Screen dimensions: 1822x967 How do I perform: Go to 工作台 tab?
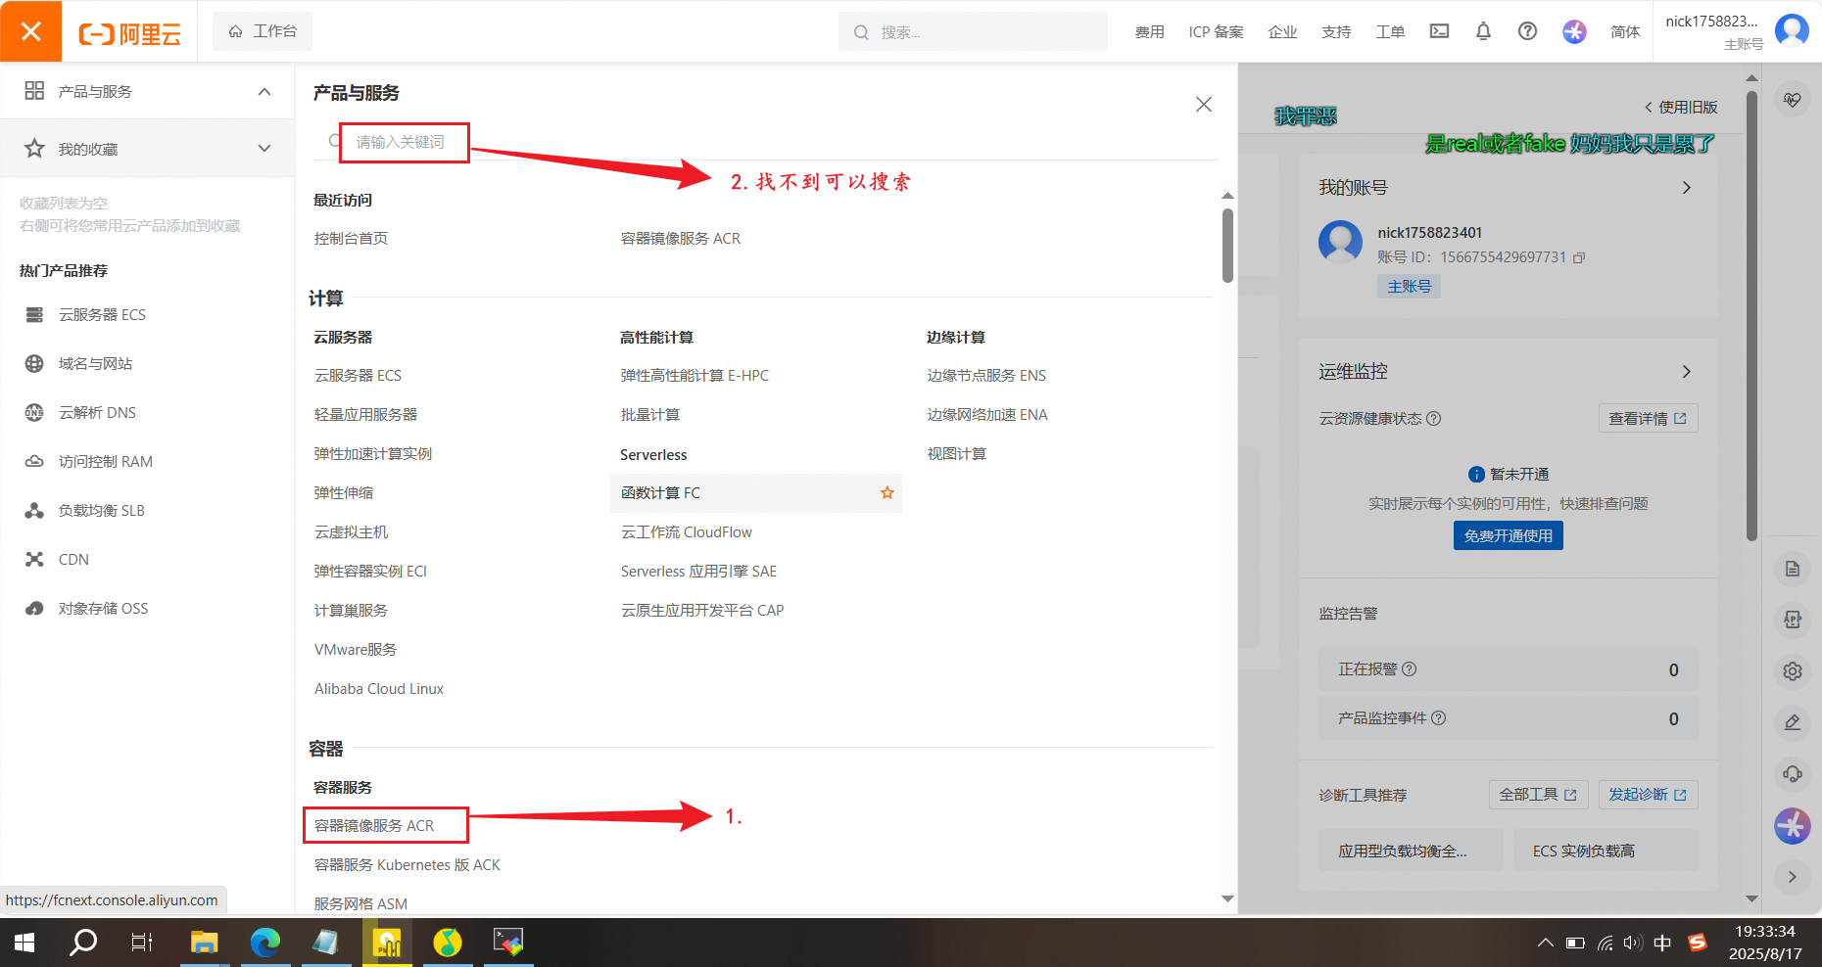point(263,31)
